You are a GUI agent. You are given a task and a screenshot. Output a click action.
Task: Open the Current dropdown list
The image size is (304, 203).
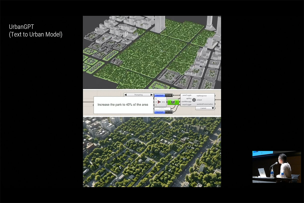click(x=203, y=108)
